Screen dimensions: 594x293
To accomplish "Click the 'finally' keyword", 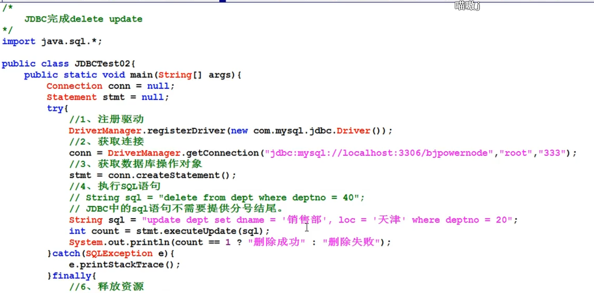I will (71, 276).
